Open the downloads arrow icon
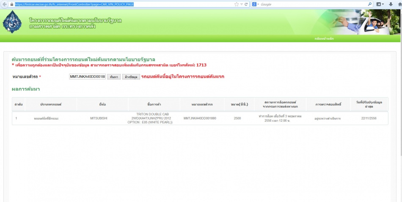This screenshot has height=202, width=402. 391,4
